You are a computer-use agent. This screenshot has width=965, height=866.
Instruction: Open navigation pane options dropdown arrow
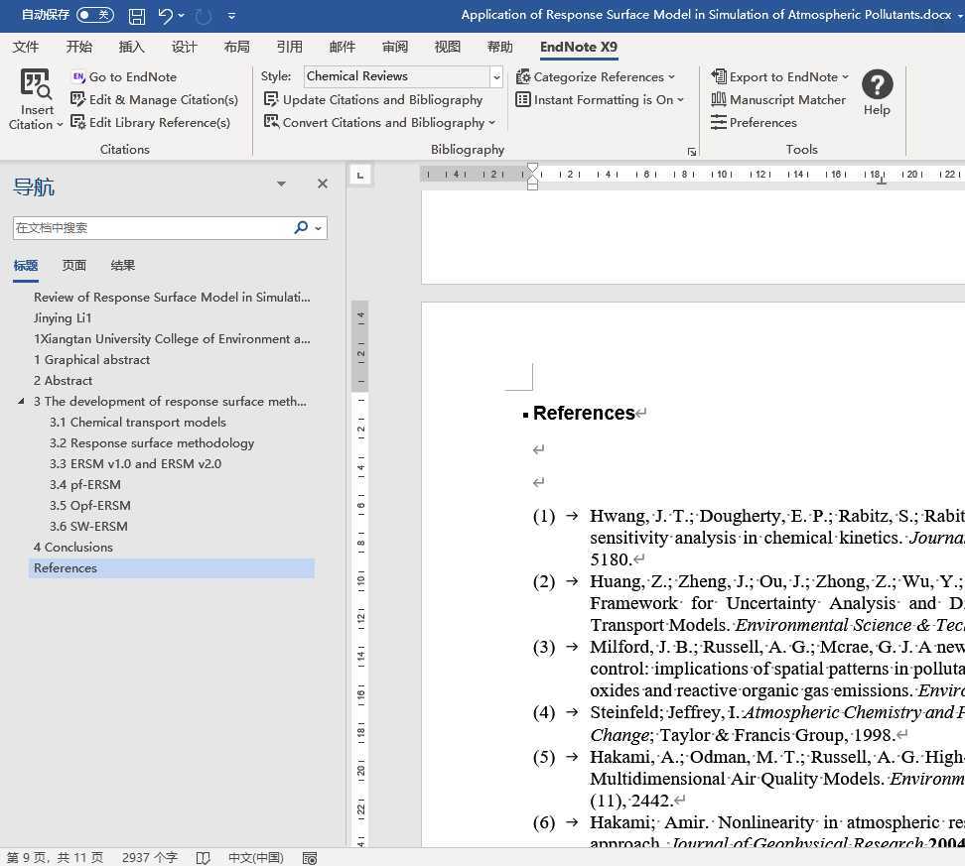pos(281,184)
